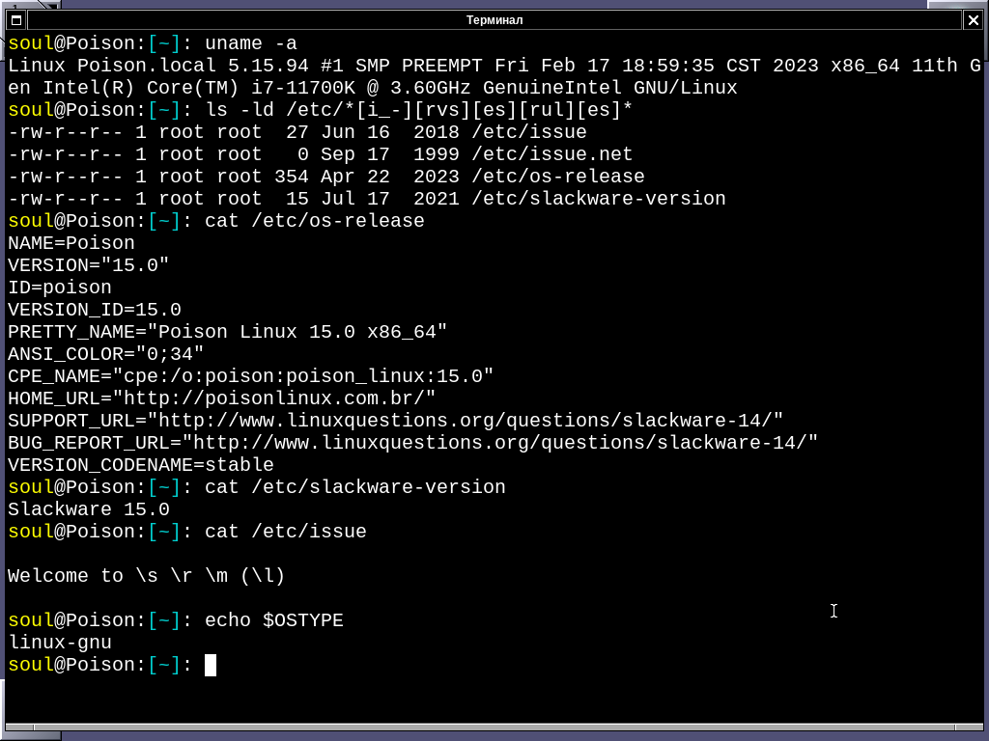This screenshot has width=989, height=741.
Task: Click the BUG_REPORT_URL line
Action: pos(413,443)
